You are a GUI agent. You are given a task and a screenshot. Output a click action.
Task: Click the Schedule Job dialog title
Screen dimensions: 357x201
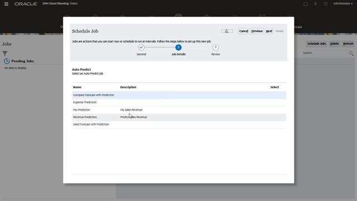tap(85, 31)
